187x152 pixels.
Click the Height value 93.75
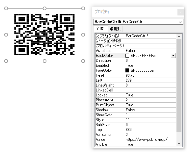[x=150, y=75]
